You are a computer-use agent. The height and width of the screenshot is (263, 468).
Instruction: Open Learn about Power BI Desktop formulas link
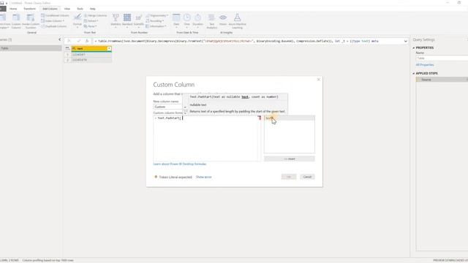tap(180, 164)
